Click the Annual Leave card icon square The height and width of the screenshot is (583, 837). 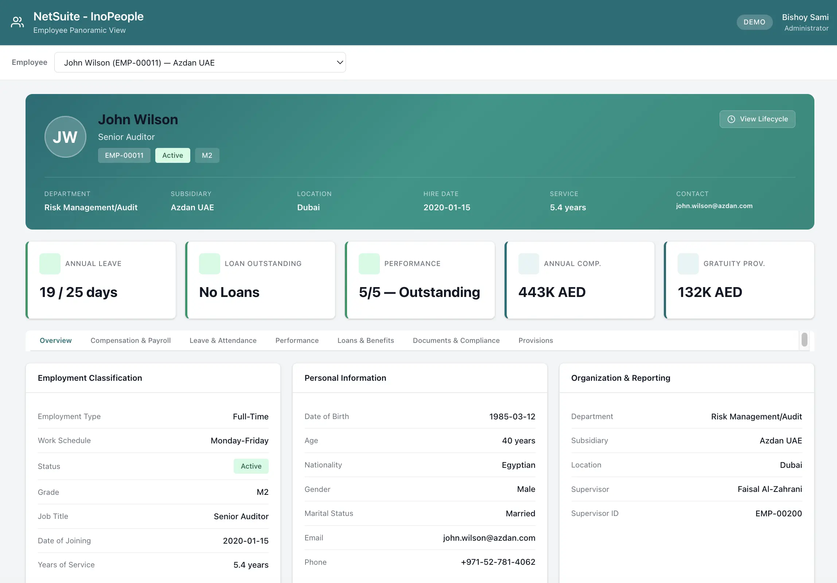pos(50,264)
